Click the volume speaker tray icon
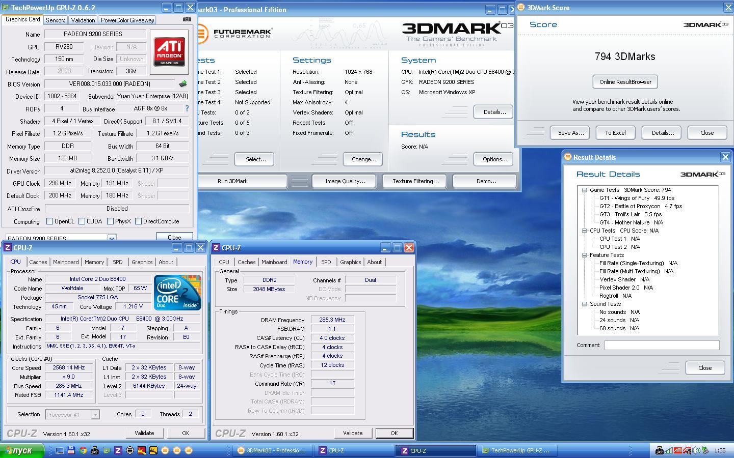 tap(696, 450)
